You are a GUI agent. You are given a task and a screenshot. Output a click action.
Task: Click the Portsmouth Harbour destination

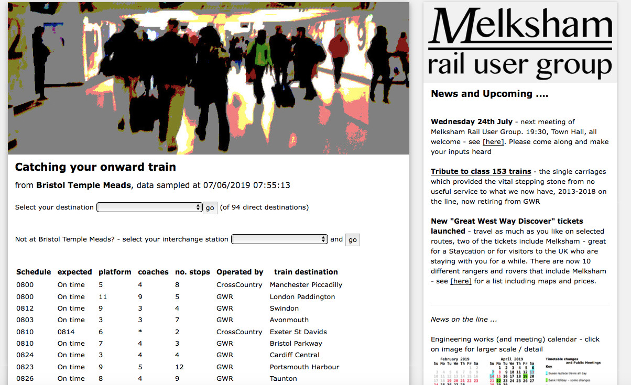click(304, 367)
